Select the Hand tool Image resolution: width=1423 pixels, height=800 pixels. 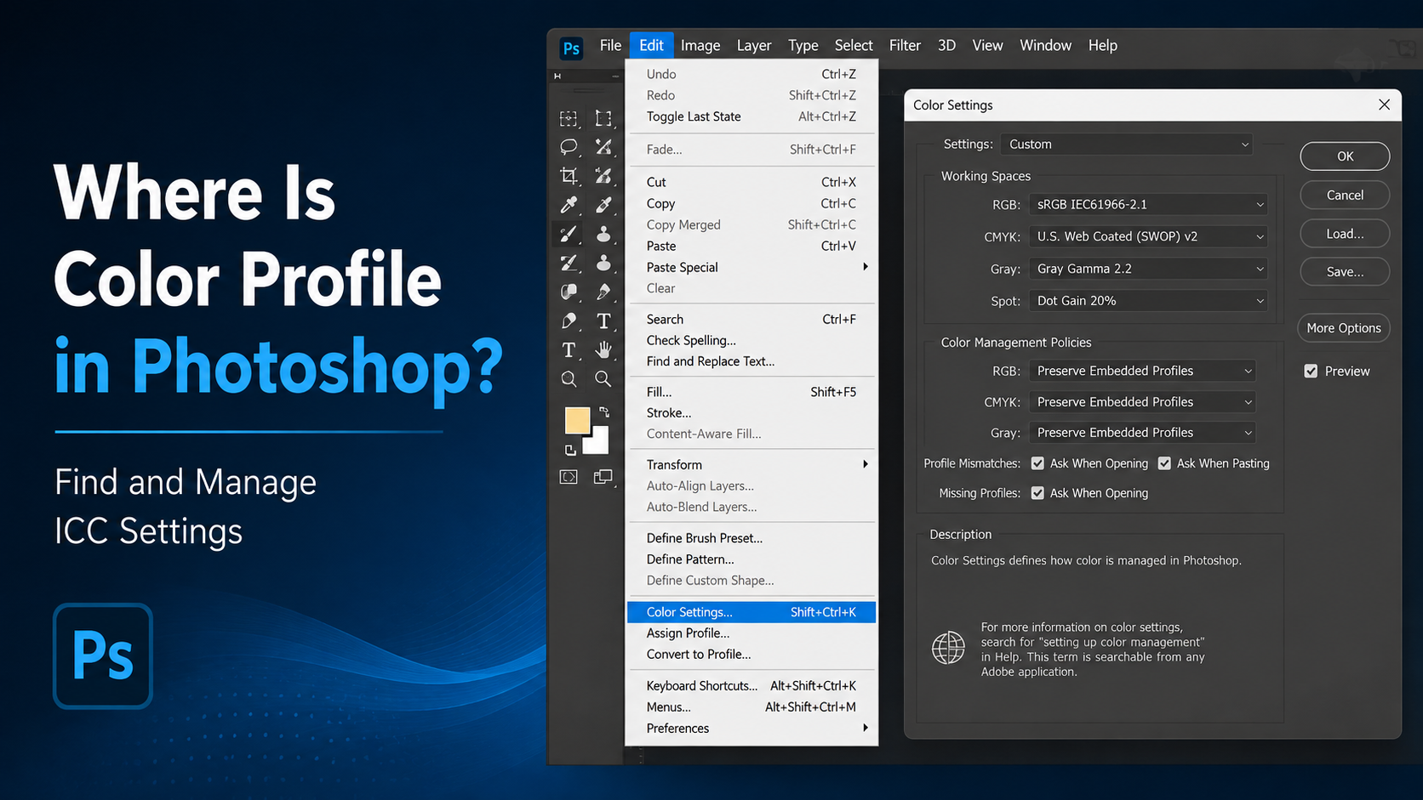tap(603, 349)
